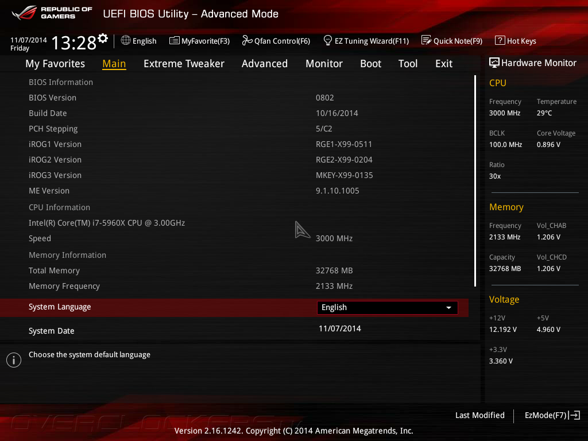Click Memory Frequency value 2133 MHz in list
This screenshot has height=441, width=588.
pyautogui.click(x=334, y=286)
